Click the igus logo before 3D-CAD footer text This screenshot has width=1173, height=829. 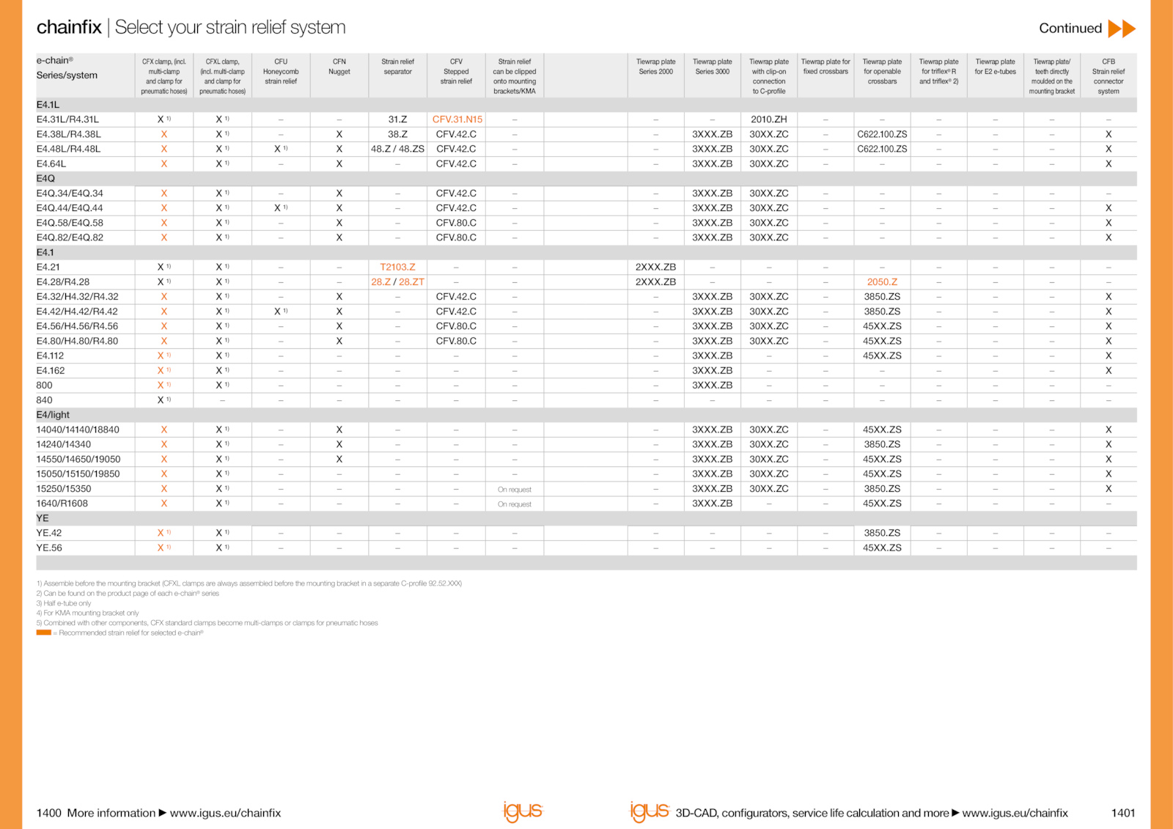pos(650,811)
